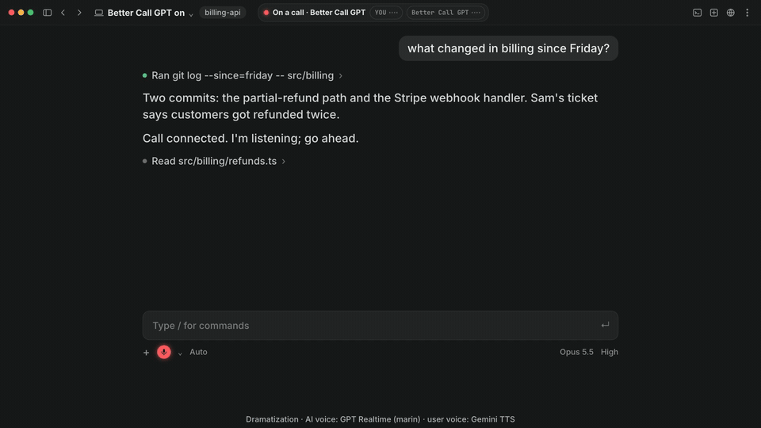Go back with the left arrow
This screenshot has height=428, width=761.
click(63, 13)
